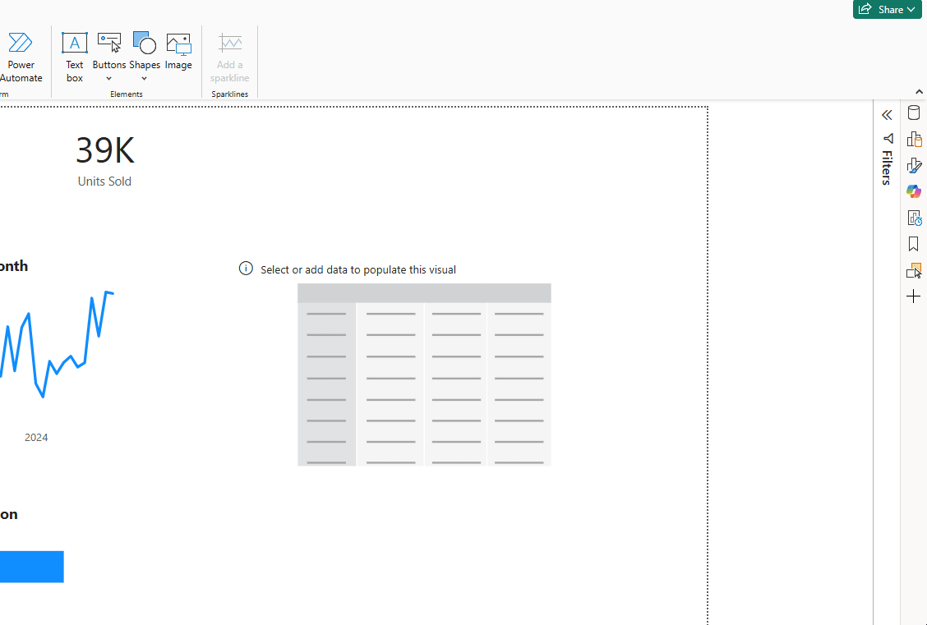Click the Filters funnel icon

888,138
